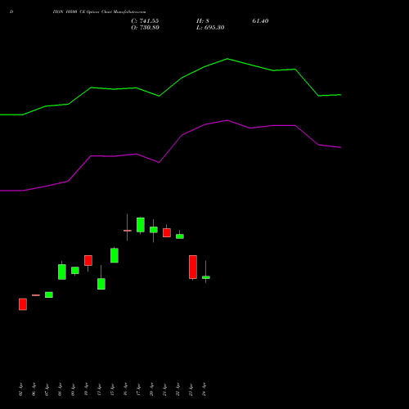Click the 24 Apr date axis label

click(x=204, y=389)
